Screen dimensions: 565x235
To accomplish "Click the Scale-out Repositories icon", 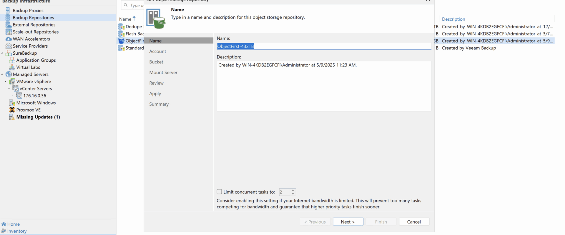I will coord(9,32).
